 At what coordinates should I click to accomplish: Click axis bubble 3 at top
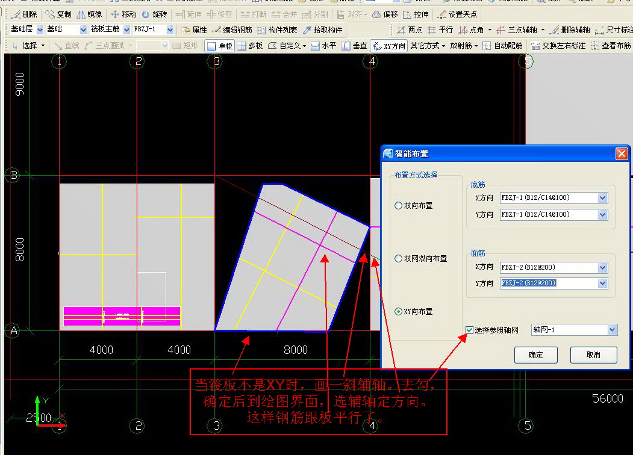tap(215, 61)
